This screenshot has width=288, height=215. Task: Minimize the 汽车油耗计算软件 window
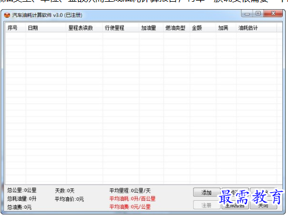click(247, 14)
